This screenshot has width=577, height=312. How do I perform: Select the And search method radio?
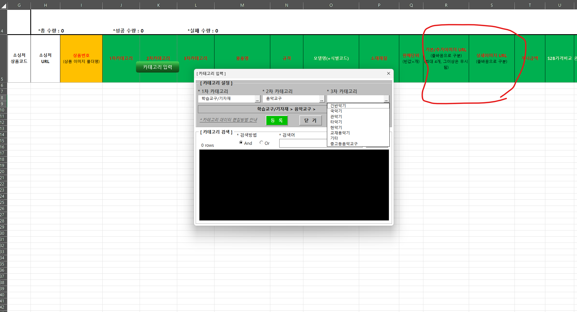(x=241, y=143)
